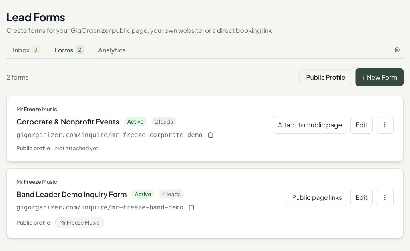410x251 pixels.
Task: Open the Band Leader Demo Inquiry Form title
Action: click(71, 194)
